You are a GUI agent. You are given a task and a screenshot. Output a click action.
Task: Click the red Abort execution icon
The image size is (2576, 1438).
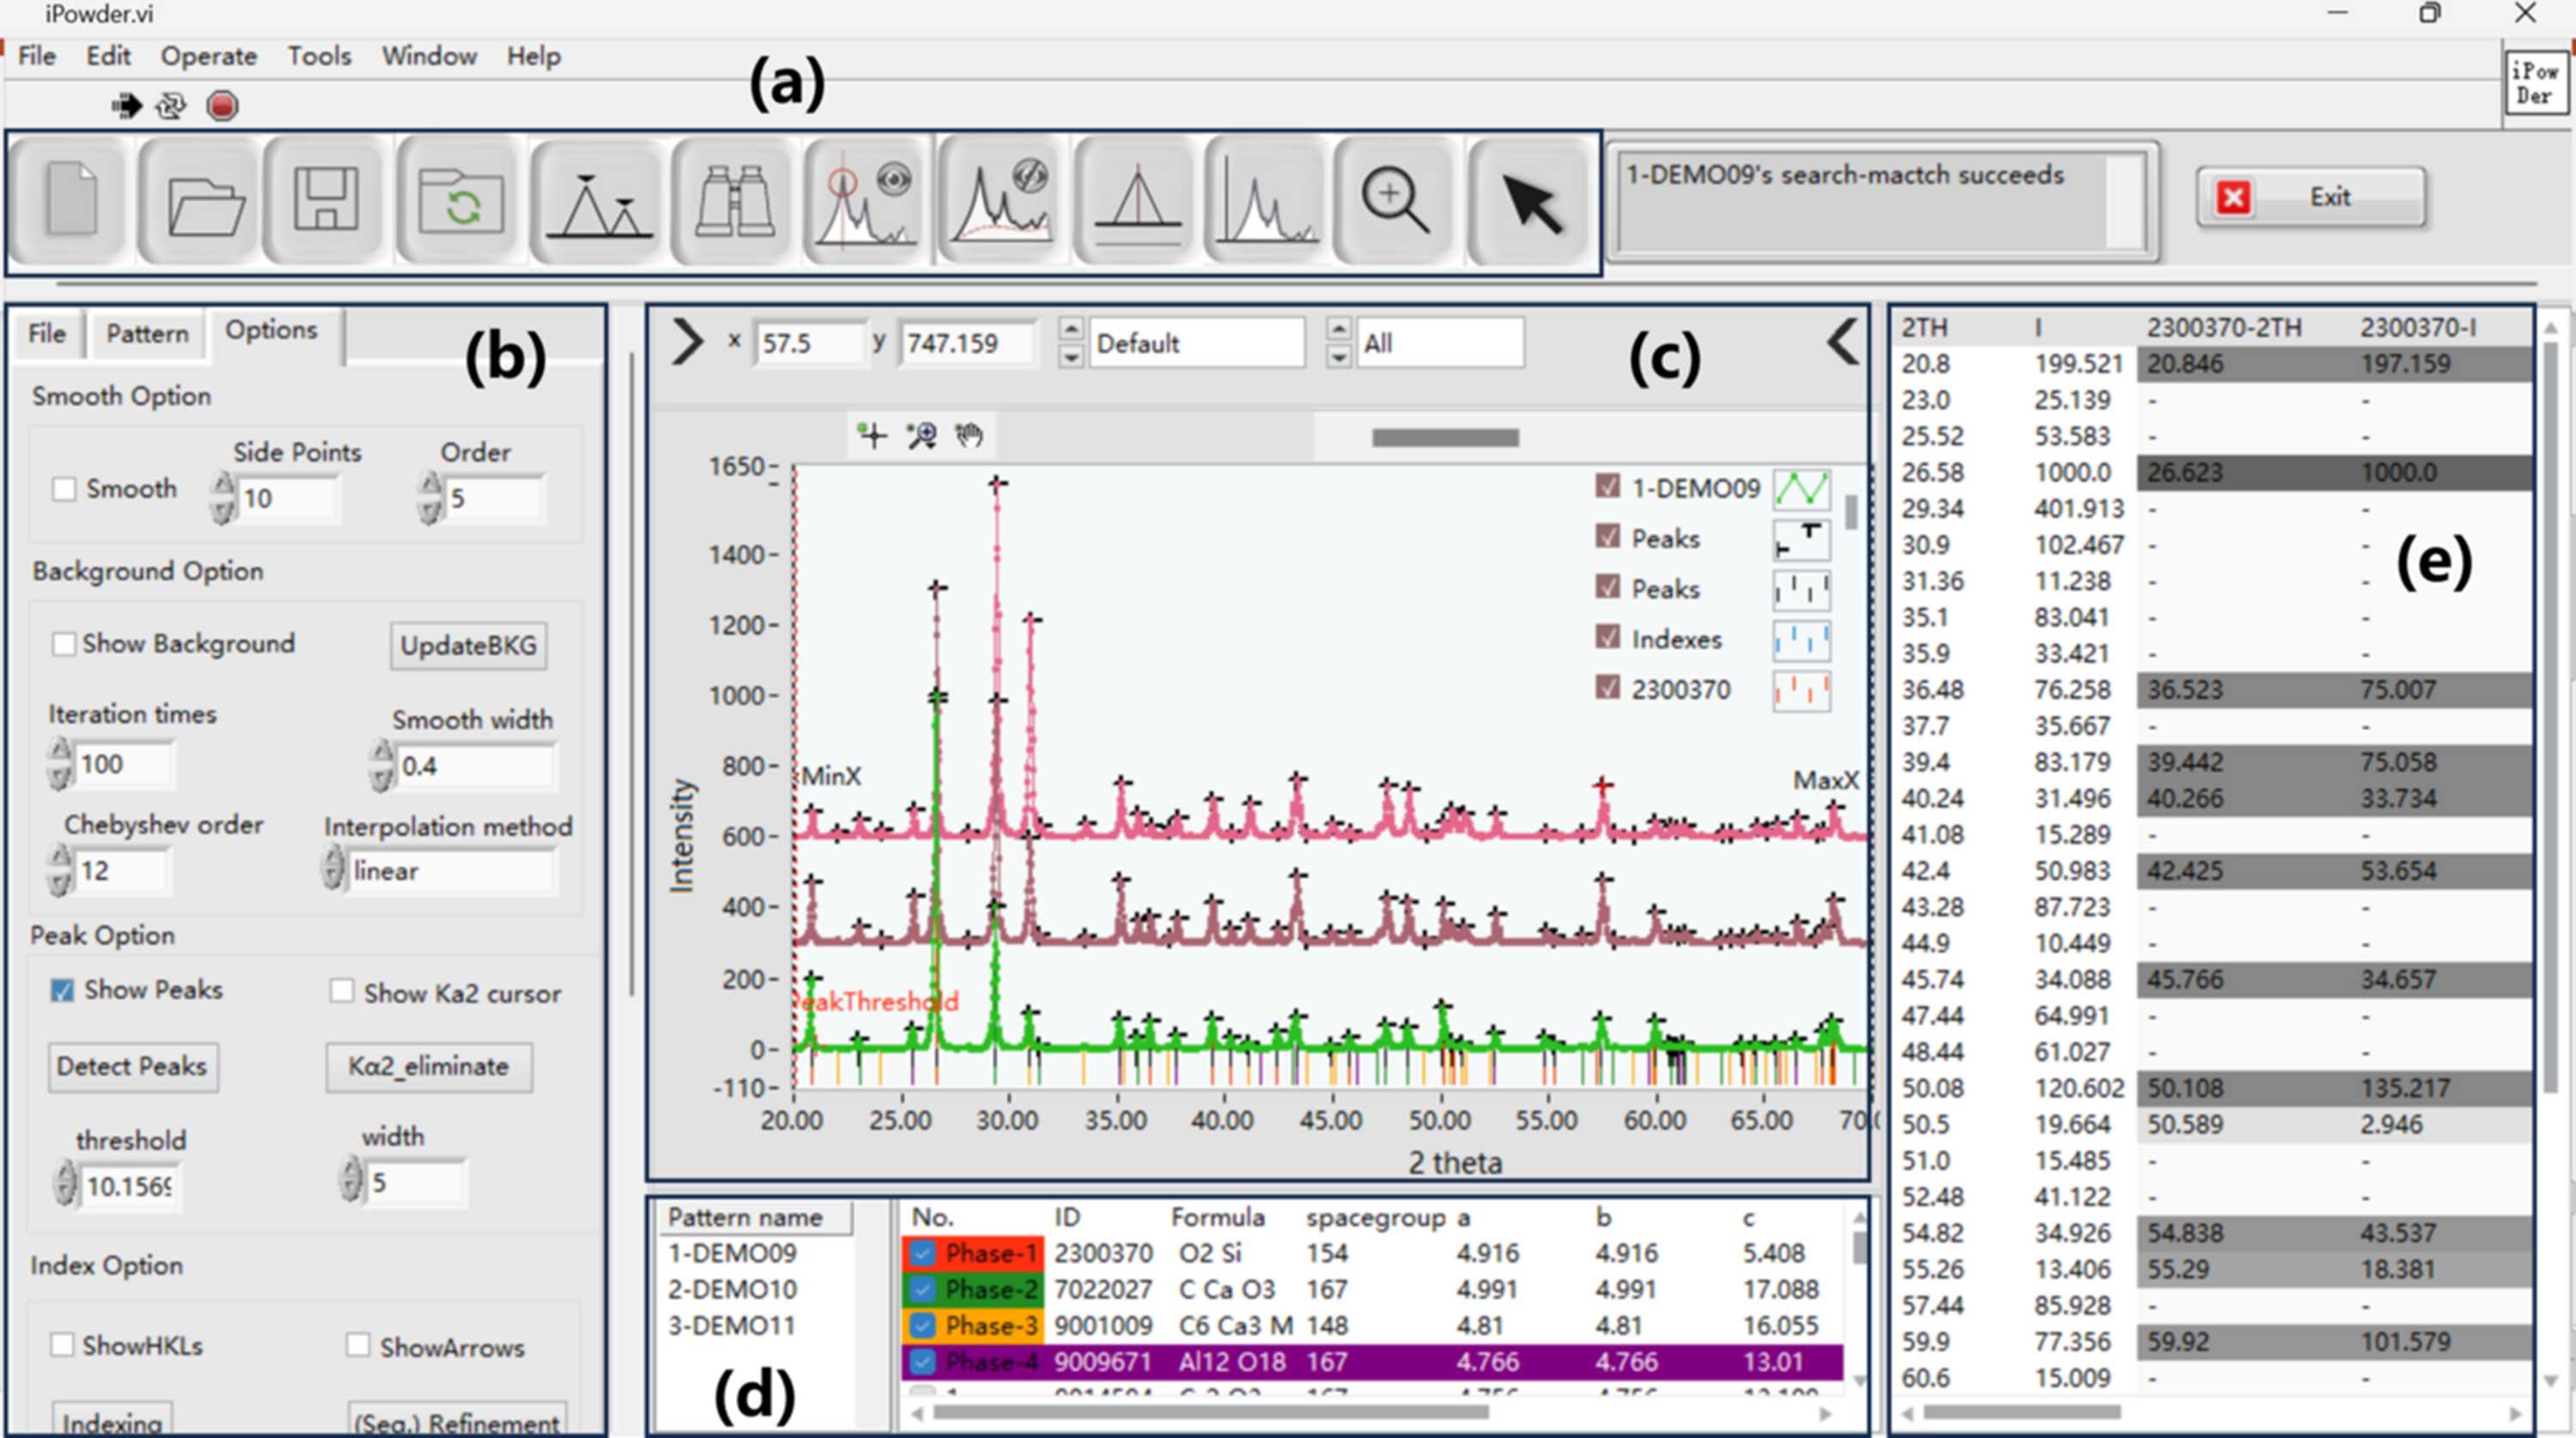[222, 105]
